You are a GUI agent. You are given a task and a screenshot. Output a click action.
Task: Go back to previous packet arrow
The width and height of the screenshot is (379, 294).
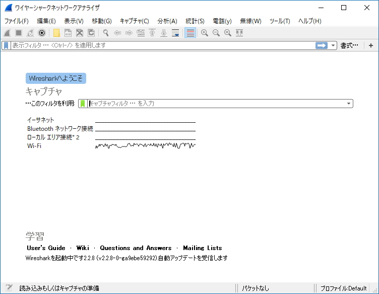[x=117, y=33]
